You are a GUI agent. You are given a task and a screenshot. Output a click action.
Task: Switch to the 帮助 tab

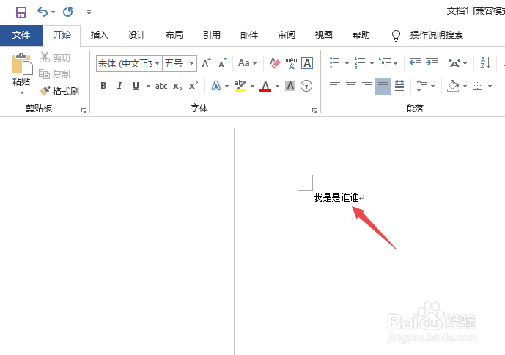pos(361,34)
